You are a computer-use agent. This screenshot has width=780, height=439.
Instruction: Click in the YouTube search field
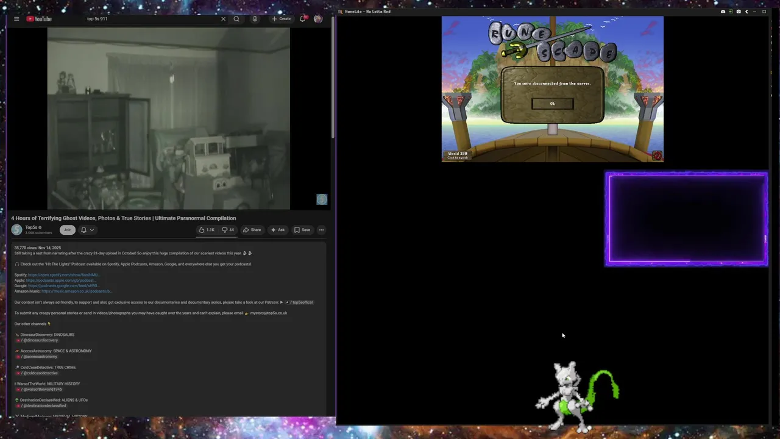(152, 19)
